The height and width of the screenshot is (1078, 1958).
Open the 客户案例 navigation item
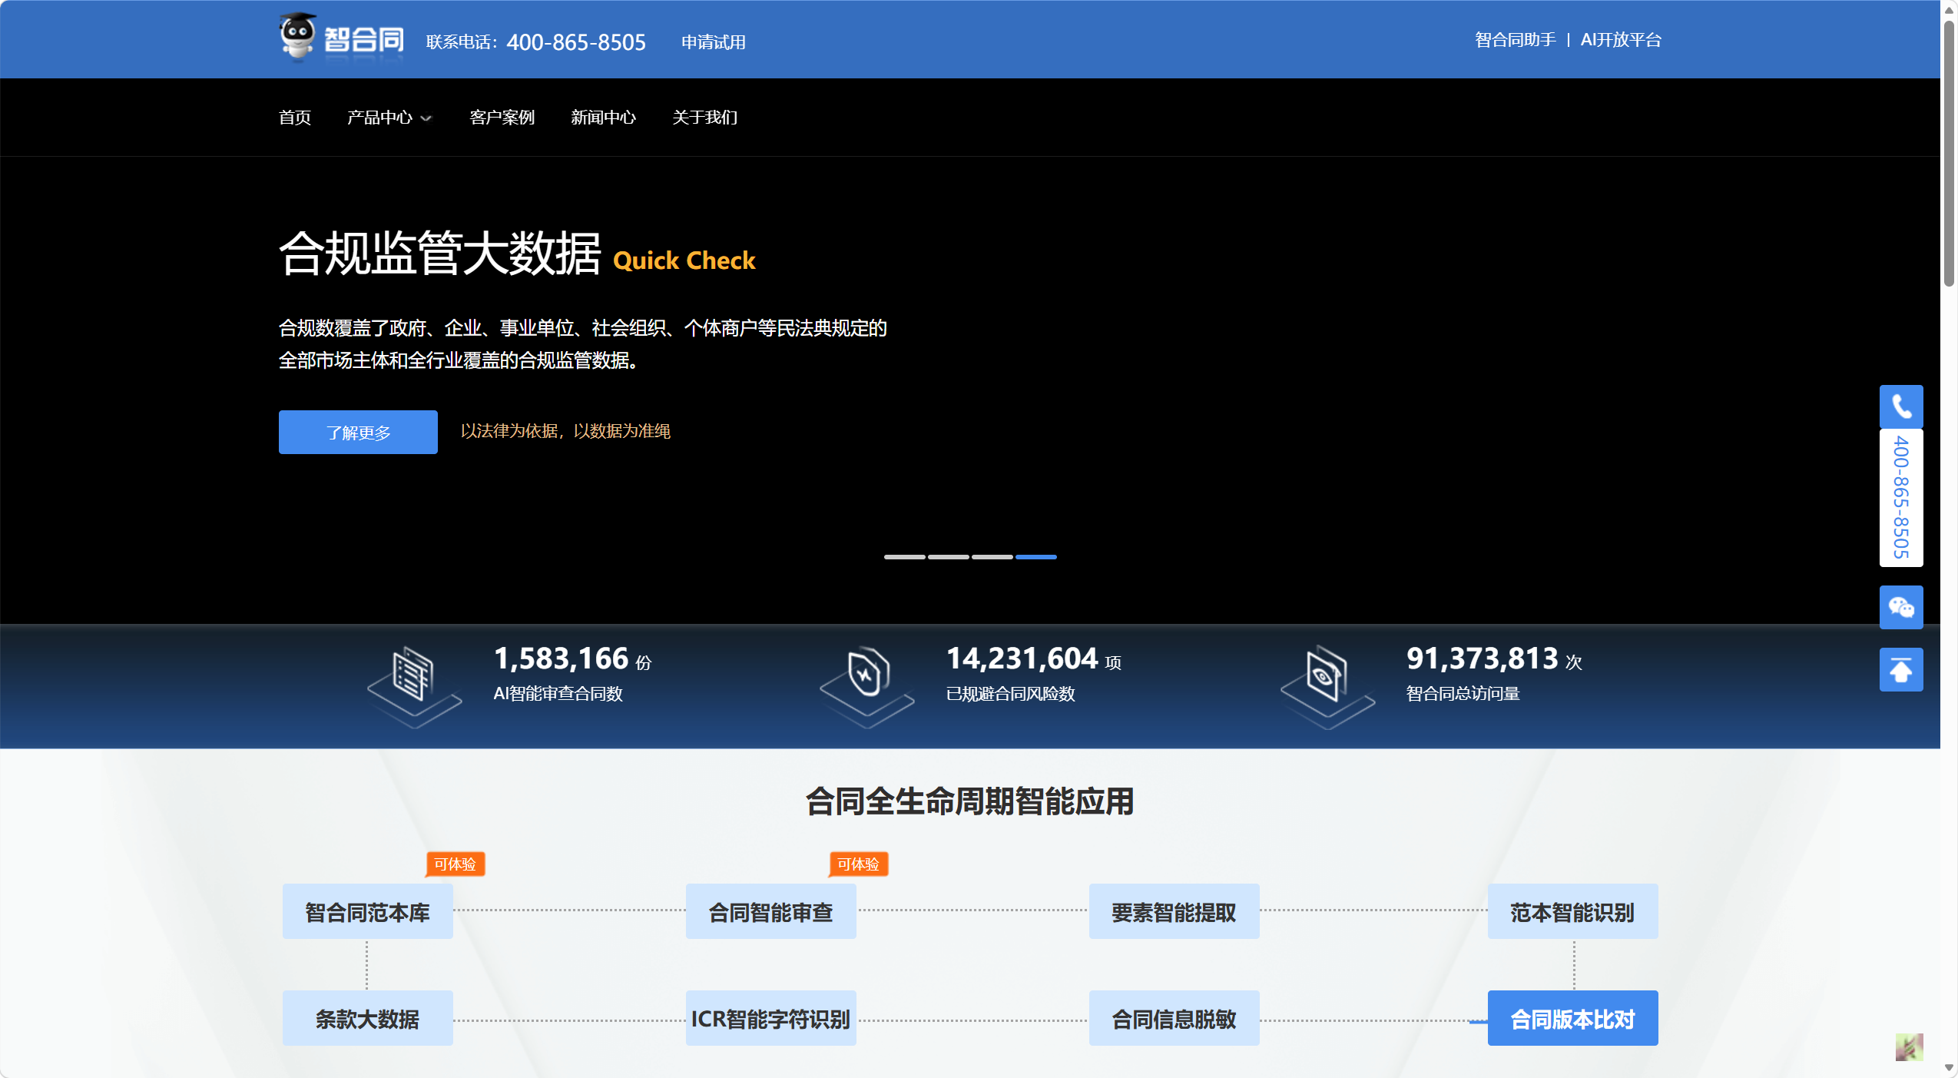tap(502, 118)
